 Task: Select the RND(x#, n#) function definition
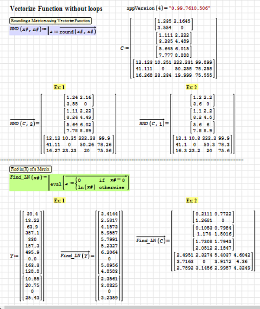click(x=26, y=29)
